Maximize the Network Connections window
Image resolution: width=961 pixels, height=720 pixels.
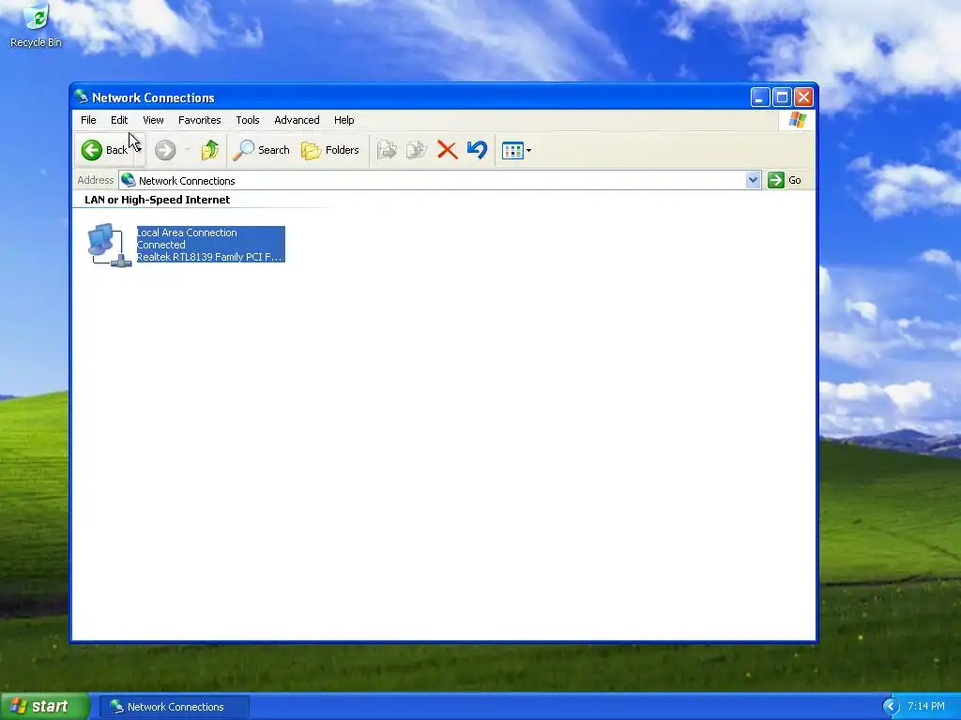pyautogui.click(x=782, y=97)
